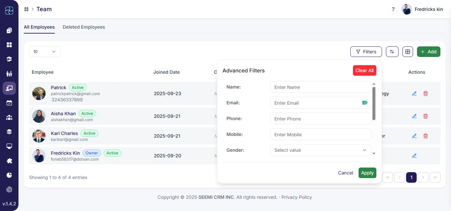This screenshot has width=451, height=211.
Task: Click the Enter Name input field
Action: click(x=321, y=87)
